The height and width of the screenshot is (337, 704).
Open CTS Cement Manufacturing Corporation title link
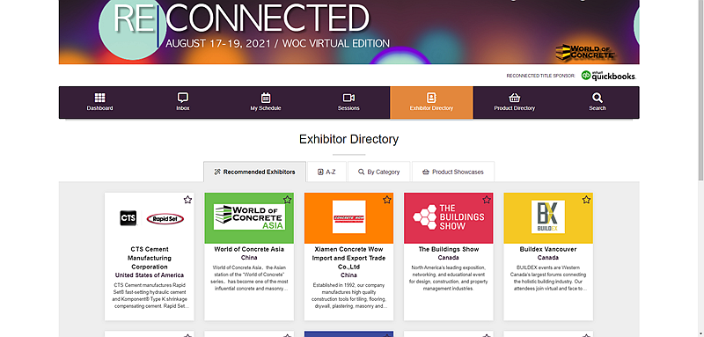150,258
